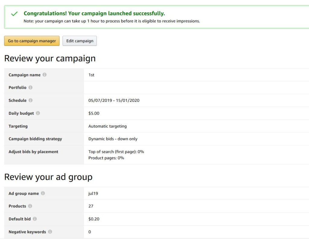This screenshot has height=241, width=309.
Task: Open Edit campaign
Action: pos(80,41)
